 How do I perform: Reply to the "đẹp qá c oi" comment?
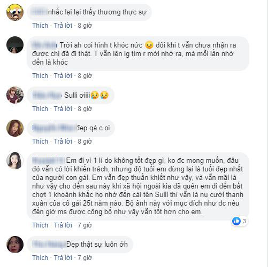(x=63, y=142)
